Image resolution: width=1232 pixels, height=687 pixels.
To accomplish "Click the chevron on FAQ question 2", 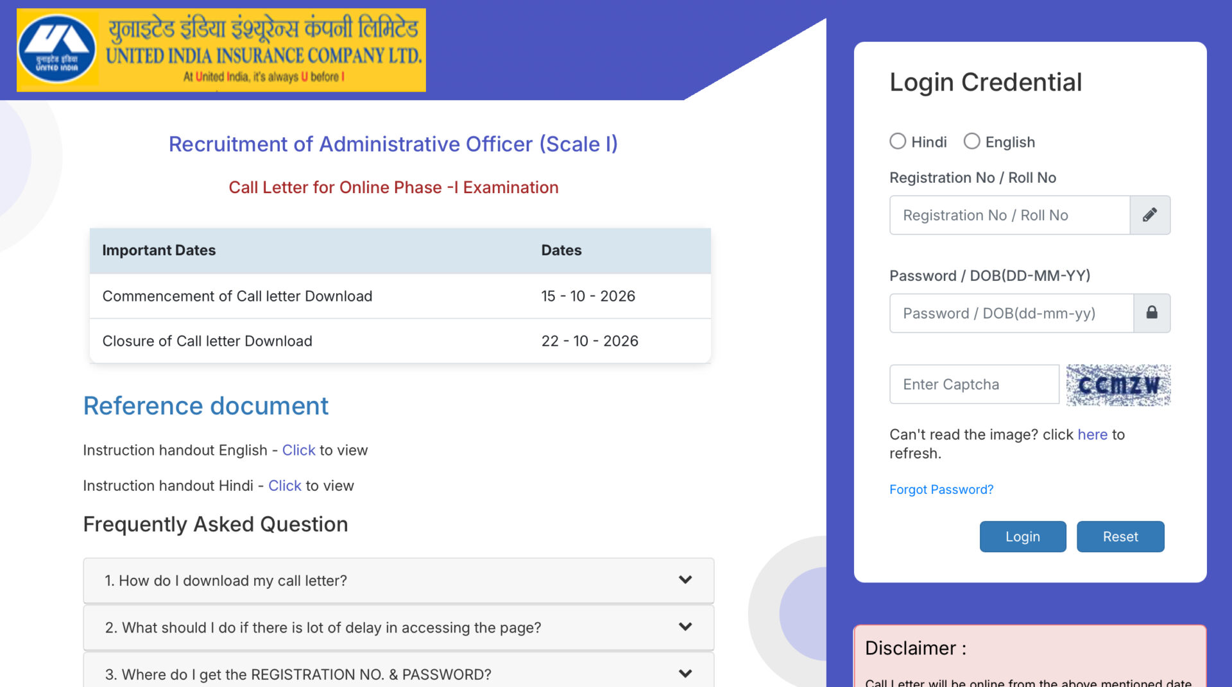I will click(685, 627).
